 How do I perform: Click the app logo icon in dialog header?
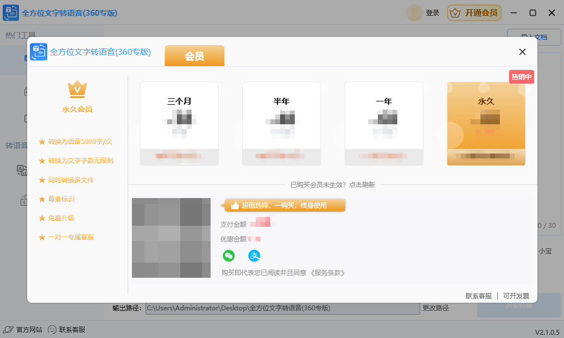tap(39, 52)
